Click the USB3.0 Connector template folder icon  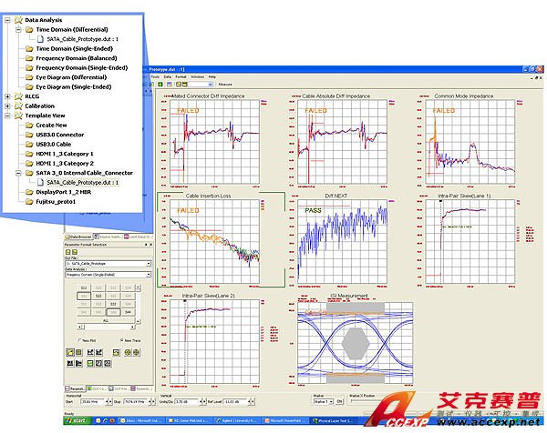30,135
